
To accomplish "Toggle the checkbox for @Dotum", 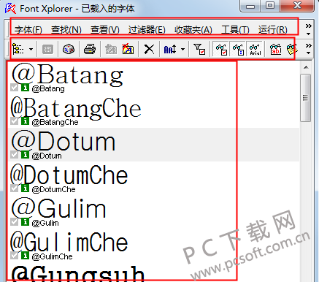I will (14, 155).
